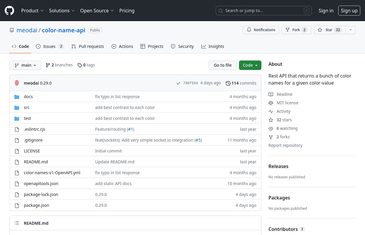Click the fork icon in Fork button
365x235 pixels.
tap(288, 30)
